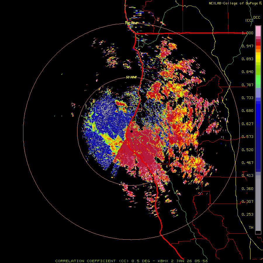Select the 0.947 scale value

click(x=248, y=46)
